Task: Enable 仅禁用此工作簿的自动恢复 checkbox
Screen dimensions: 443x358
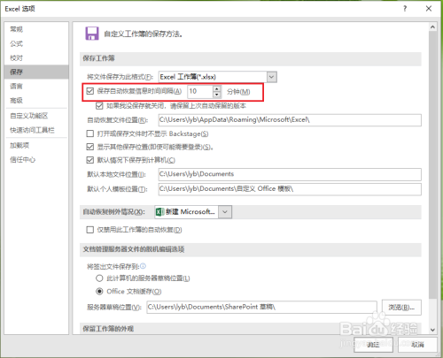Action: [x=90, y=230]
